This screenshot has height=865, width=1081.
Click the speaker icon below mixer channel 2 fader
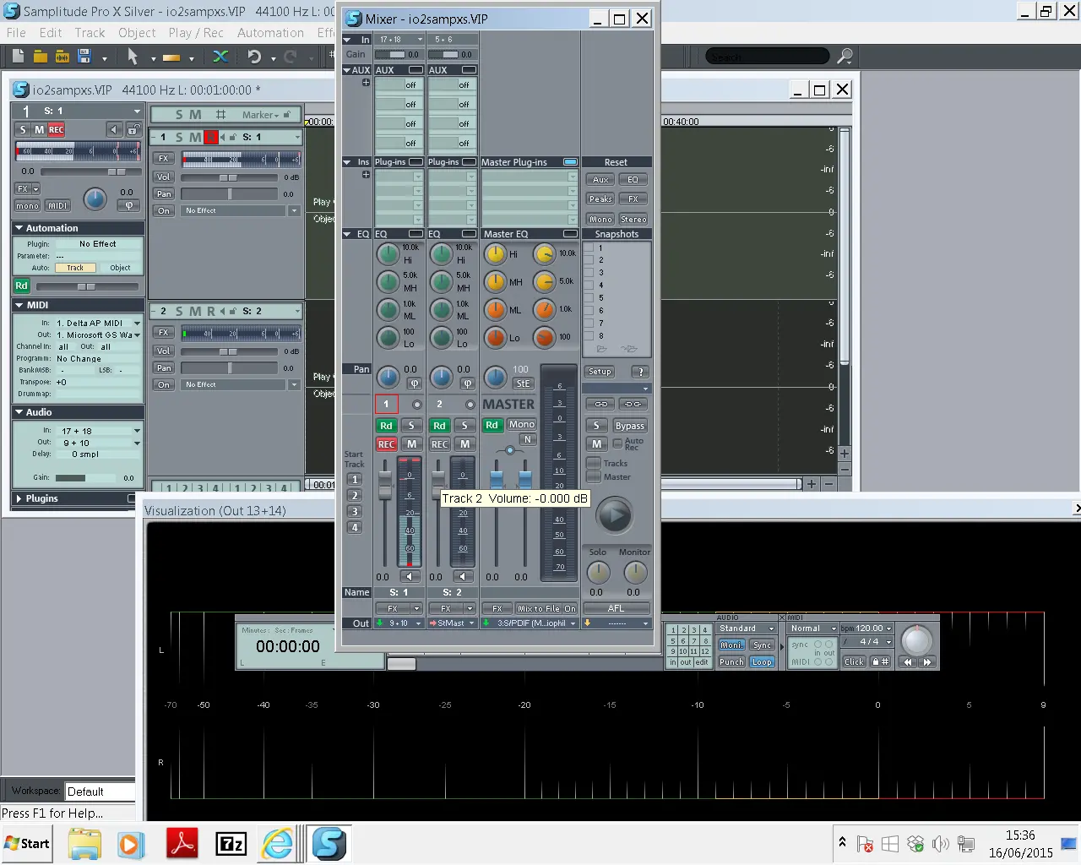coord(463,577)
